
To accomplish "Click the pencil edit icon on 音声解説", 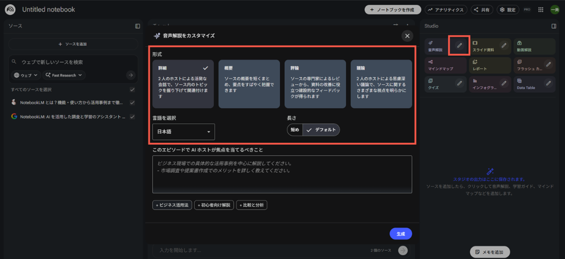I will click(459, 45).
